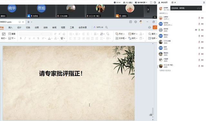The height and width of the screenshot is (121, 206).
Task: Click the hamburger menu icon top right
Action: click(x=204, y=2)
